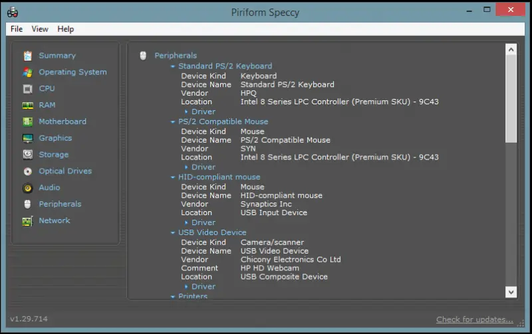Click vendor value Synaptics Inc

[266, 204]
